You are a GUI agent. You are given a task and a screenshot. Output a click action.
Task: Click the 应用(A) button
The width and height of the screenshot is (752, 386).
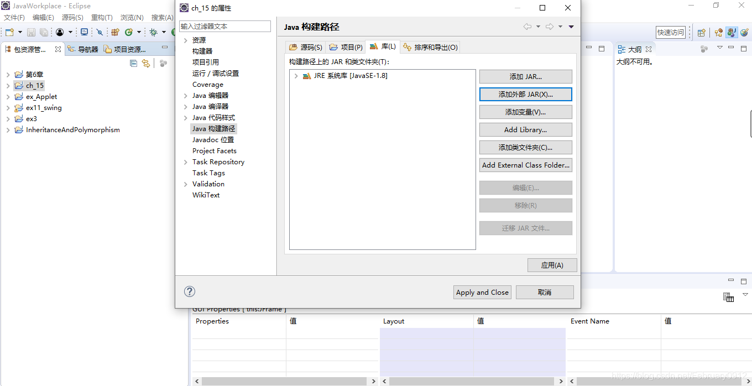[552, 265]
